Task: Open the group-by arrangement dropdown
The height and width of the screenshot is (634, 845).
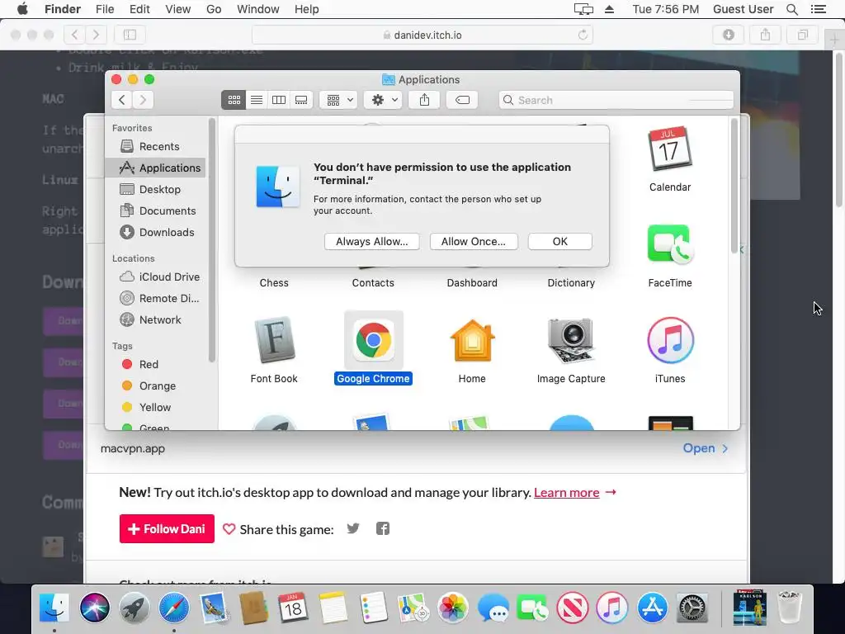Action: (339, 100)
